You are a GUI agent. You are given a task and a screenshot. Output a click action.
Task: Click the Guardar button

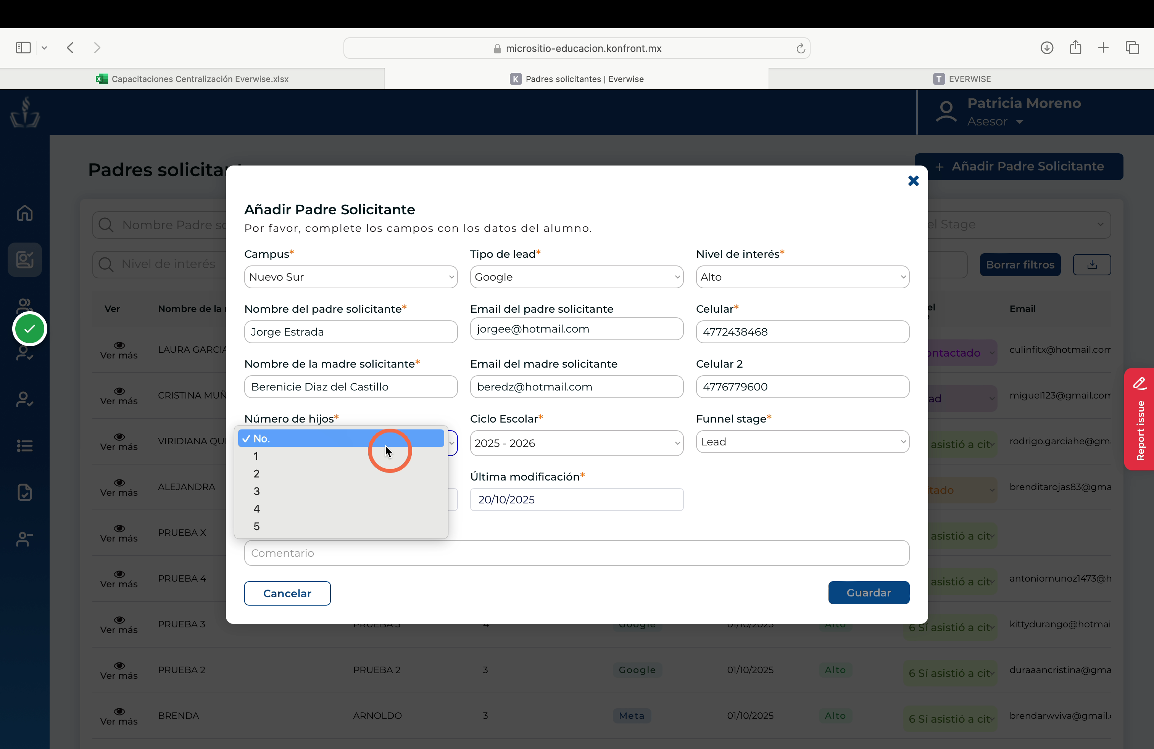pos(869,593)
